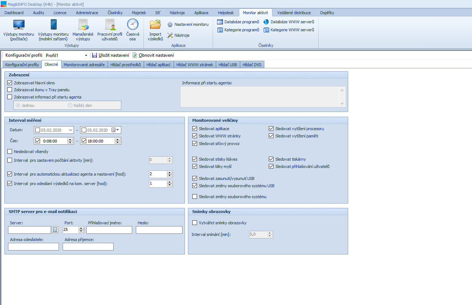Open Výstupy monitoru (počítače) icon
472x305 pixels.
click(19, 25)
